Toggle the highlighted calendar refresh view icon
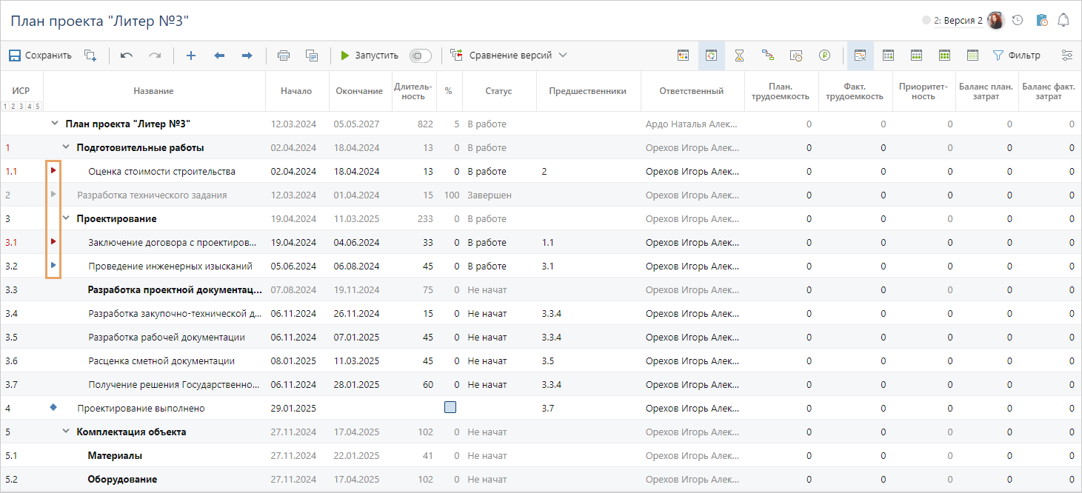The width and height of the screenshot is (1082, 493). point(711,56)
